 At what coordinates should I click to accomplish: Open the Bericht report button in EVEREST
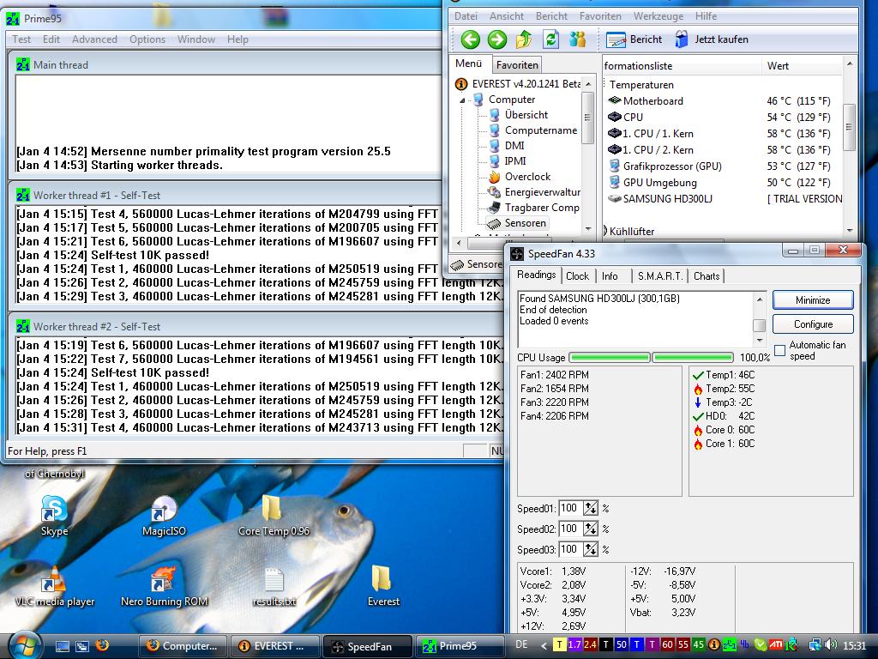pyautogui.click(x=634, y=39)
